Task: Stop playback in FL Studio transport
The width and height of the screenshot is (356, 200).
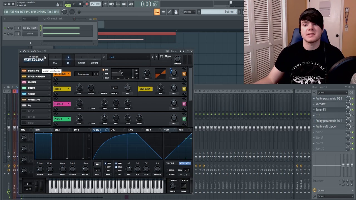Action: click(80, 4)
